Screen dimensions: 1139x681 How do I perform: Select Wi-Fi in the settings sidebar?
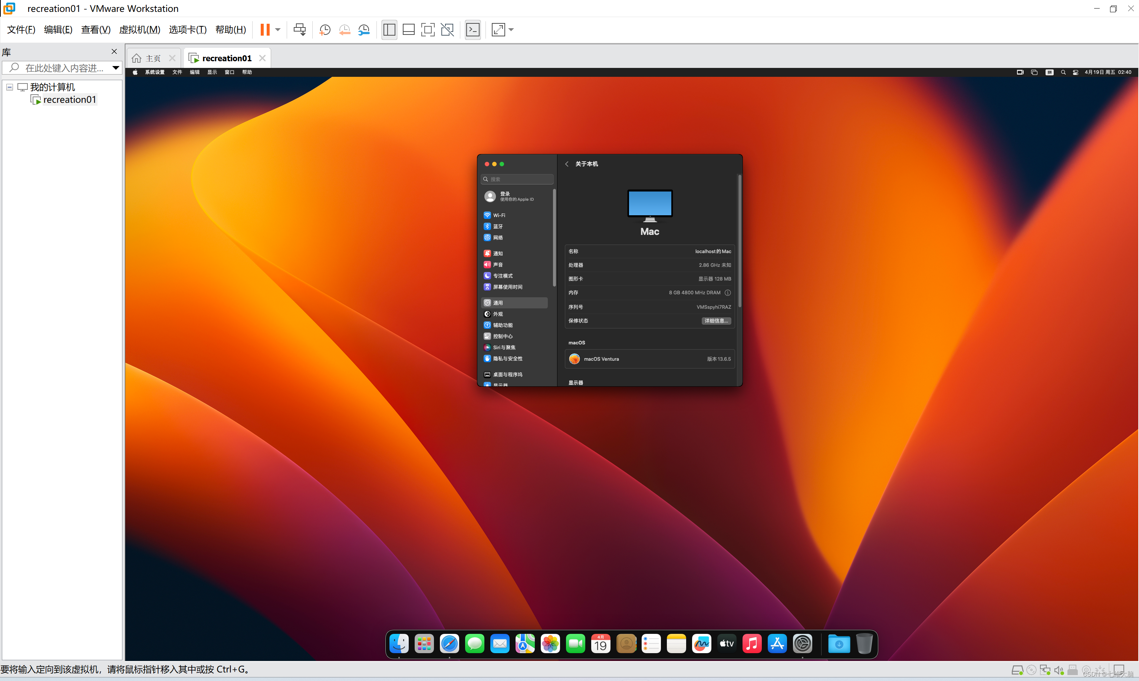(x=515, y=215)
